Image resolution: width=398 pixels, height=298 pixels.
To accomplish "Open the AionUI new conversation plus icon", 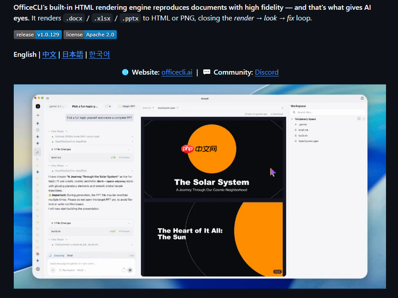I will pos(38,115).
